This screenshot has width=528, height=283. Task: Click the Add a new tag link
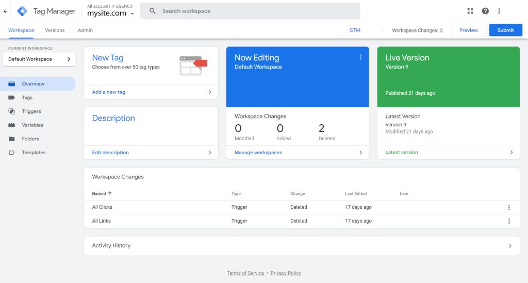[109, 92]
